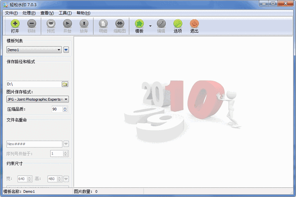Click the 模板名称: Demo1 status bar text

(x=19, y=191)
